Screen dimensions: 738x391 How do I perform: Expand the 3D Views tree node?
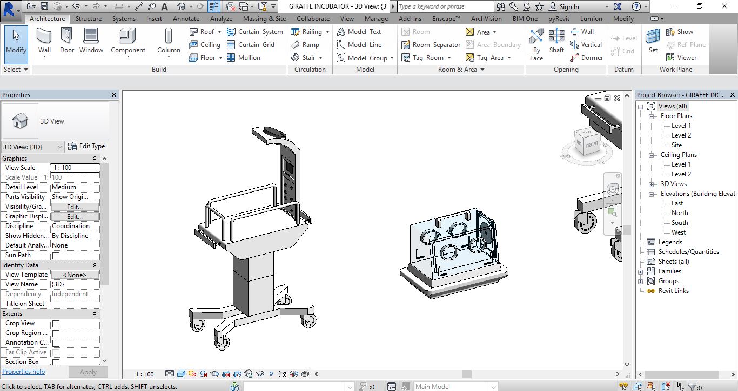coord(651,184)
